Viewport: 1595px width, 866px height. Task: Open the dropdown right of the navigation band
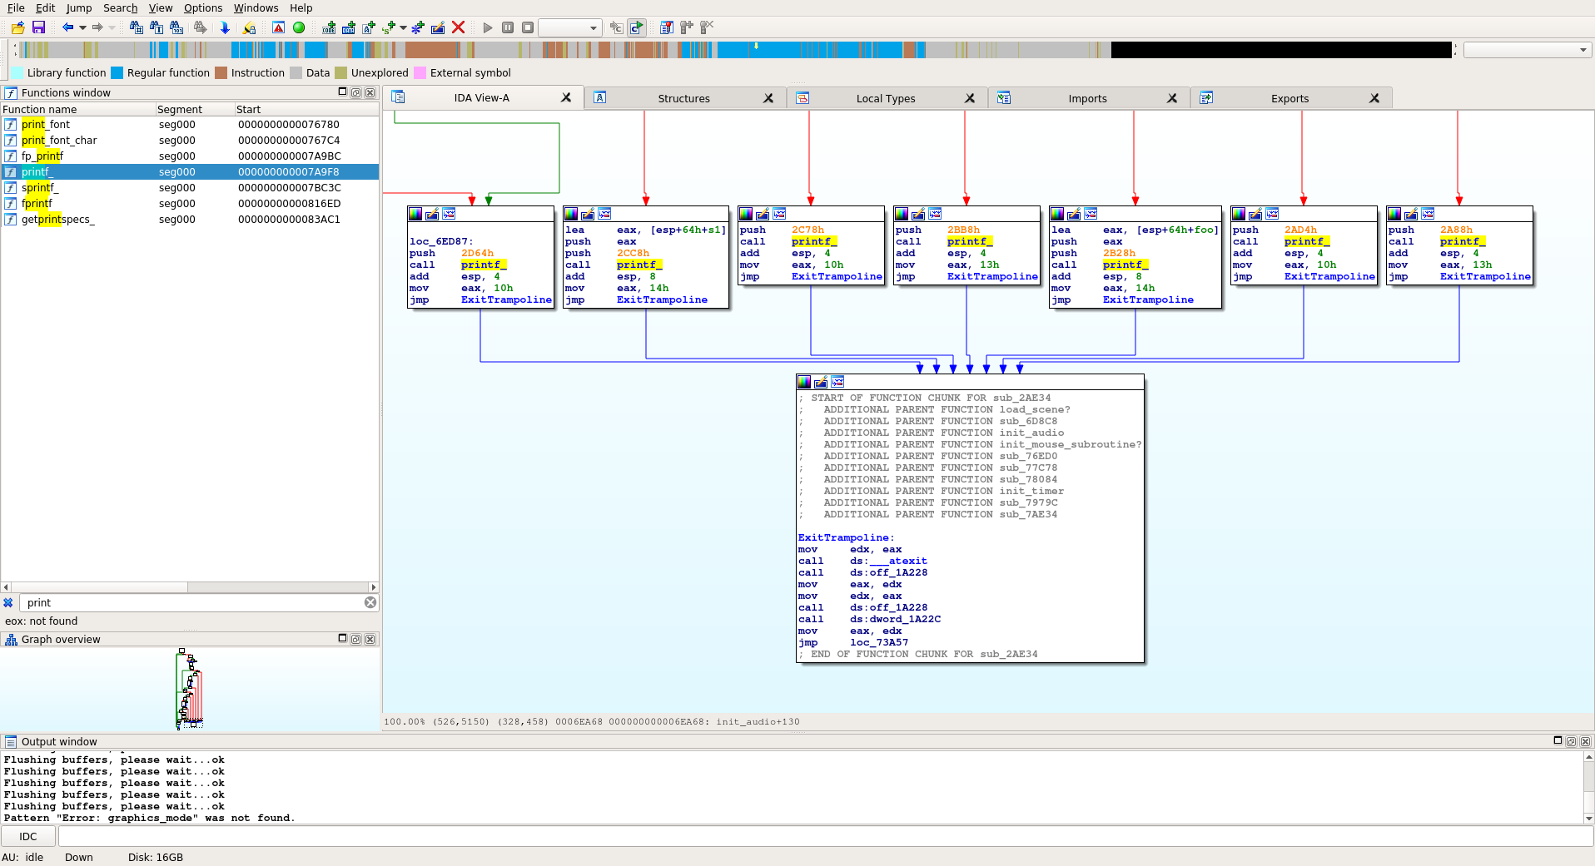[x=1528, y=50]
